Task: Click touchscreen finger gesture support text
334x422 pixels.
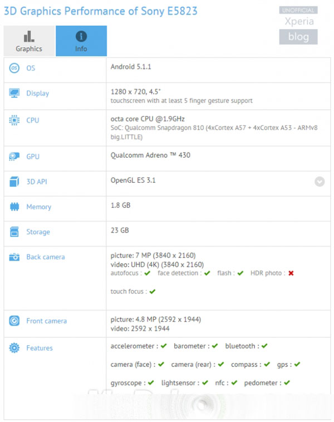Action: pos(181,101)
